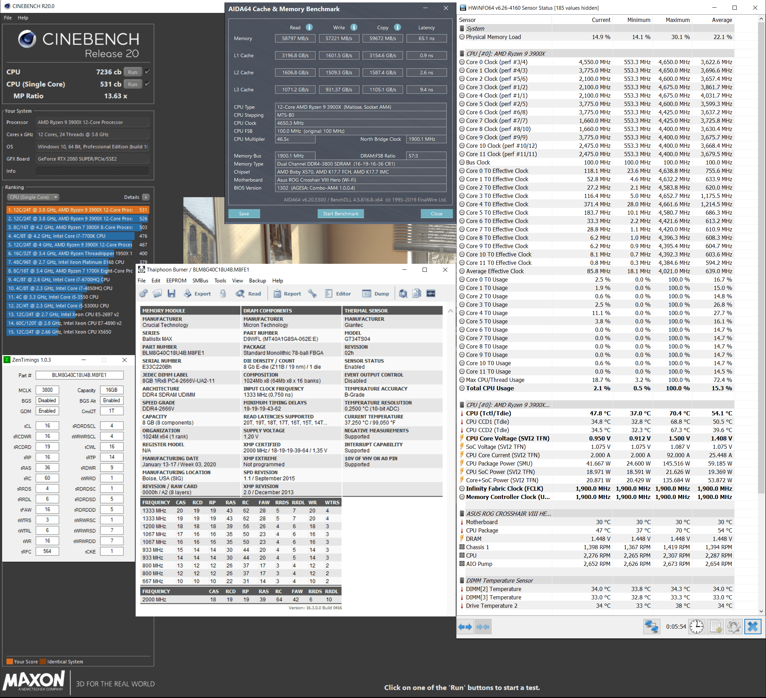Select rank 3 Ryzen 7 3800X entry in Cinebench
Screen dimensions: 766x698
coord(77,227)
